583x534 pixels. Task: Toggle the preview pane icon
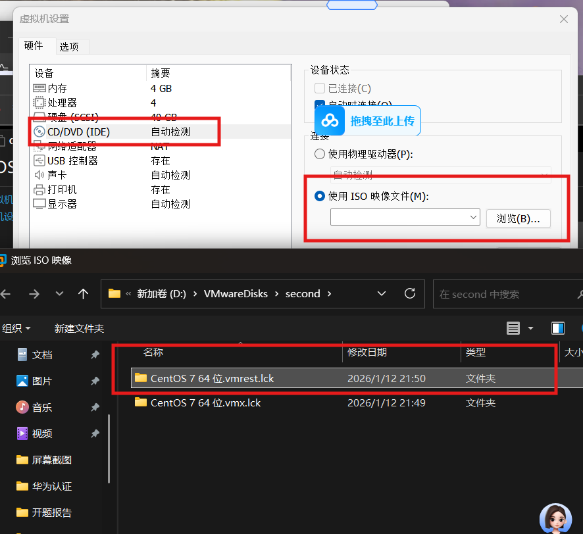click(x=558, y=328)
